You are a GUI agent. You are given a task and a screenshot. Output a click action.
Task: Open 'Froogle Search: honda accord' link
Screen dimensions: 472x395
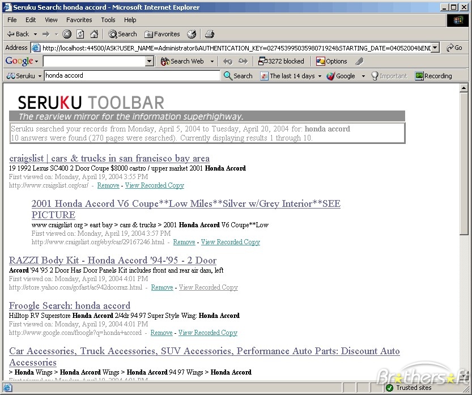[x=70, y=305]
